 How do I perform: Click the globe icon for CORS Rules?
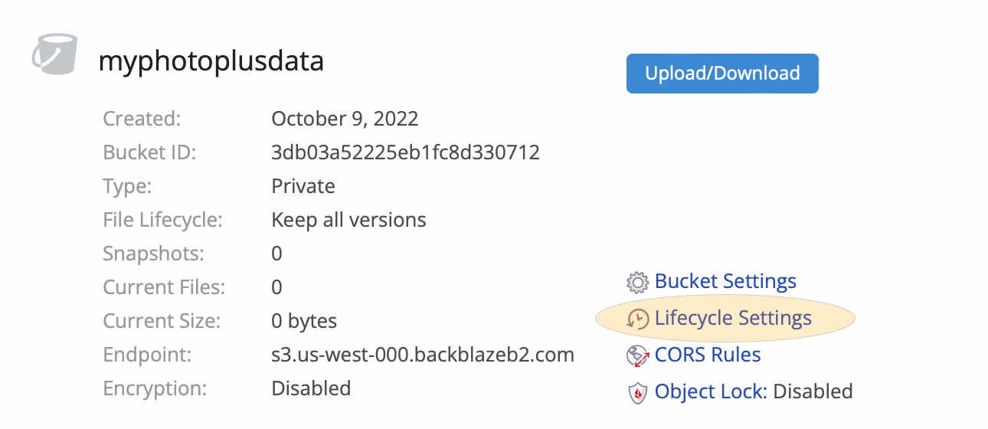tap(637, 355)
